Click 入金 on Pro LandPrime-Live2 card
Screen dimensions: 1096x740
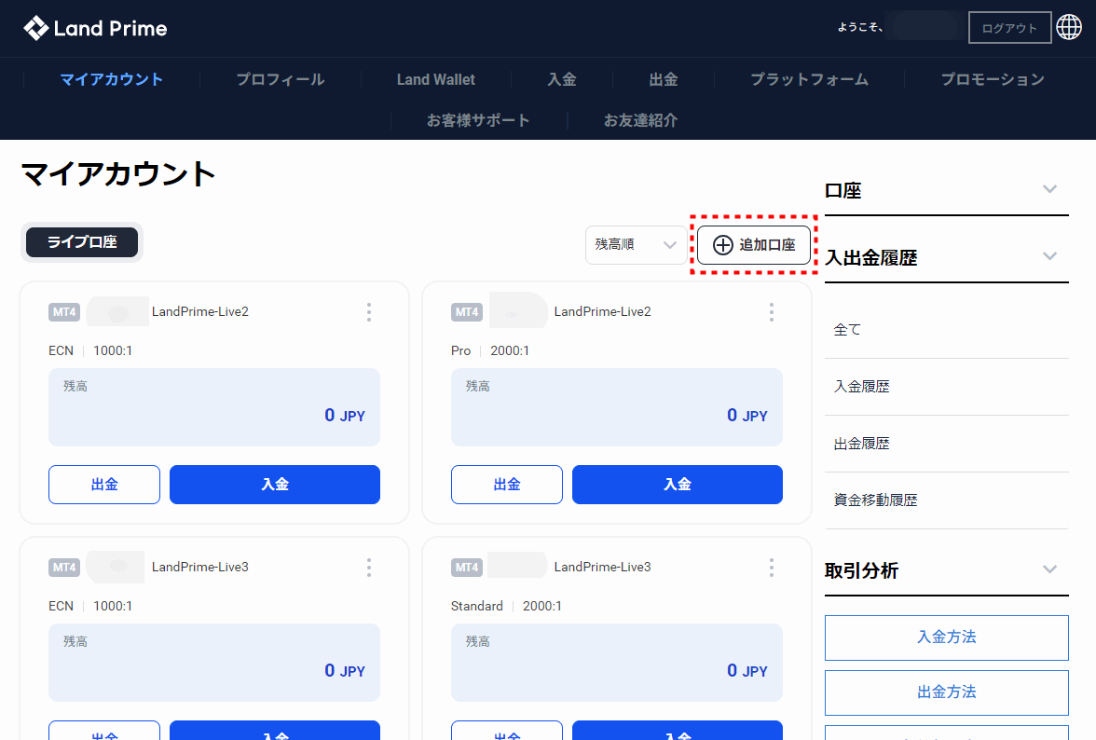pyautogui.click(x=678, y=485)
